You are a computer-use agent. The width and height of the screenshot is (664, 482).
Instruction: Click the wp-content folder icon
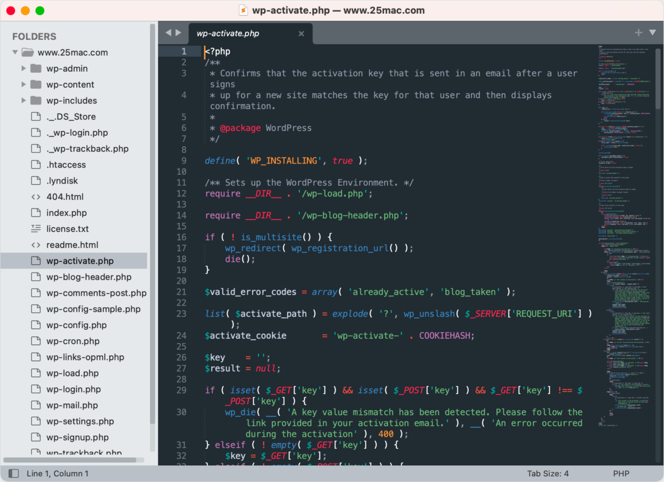pyautogui.click(x=36, y=84)
